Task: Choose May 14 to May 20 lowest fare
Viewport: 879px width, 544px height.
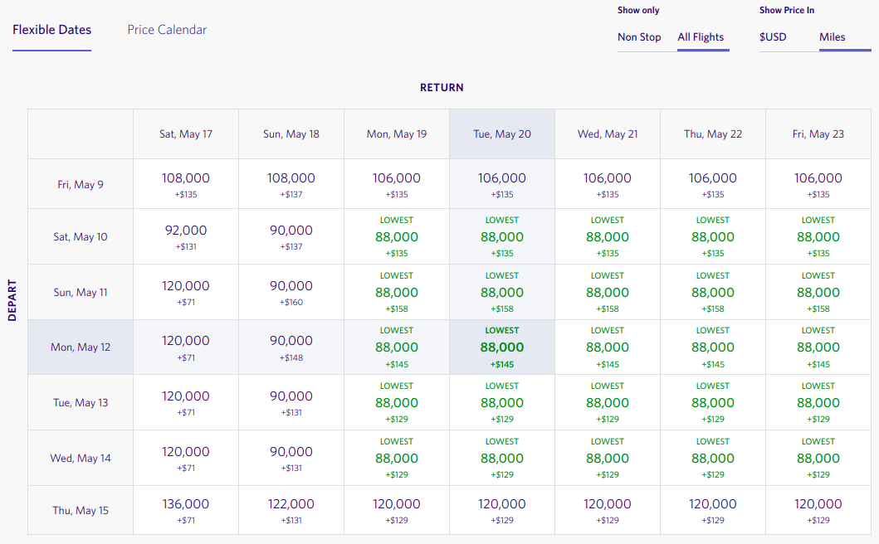Action: (x=501, y=458)
